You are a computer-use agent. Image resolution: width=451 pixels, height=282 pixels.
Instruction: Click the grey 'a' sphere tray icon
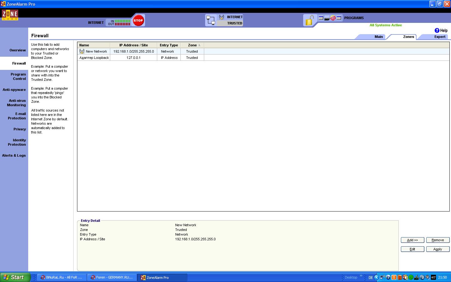[422, 277]
